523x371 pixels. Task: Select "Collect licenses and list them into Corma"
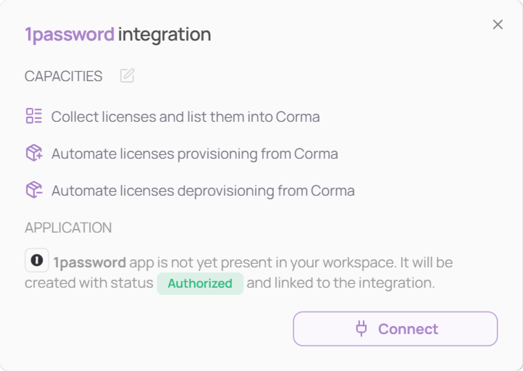(185, 117)
